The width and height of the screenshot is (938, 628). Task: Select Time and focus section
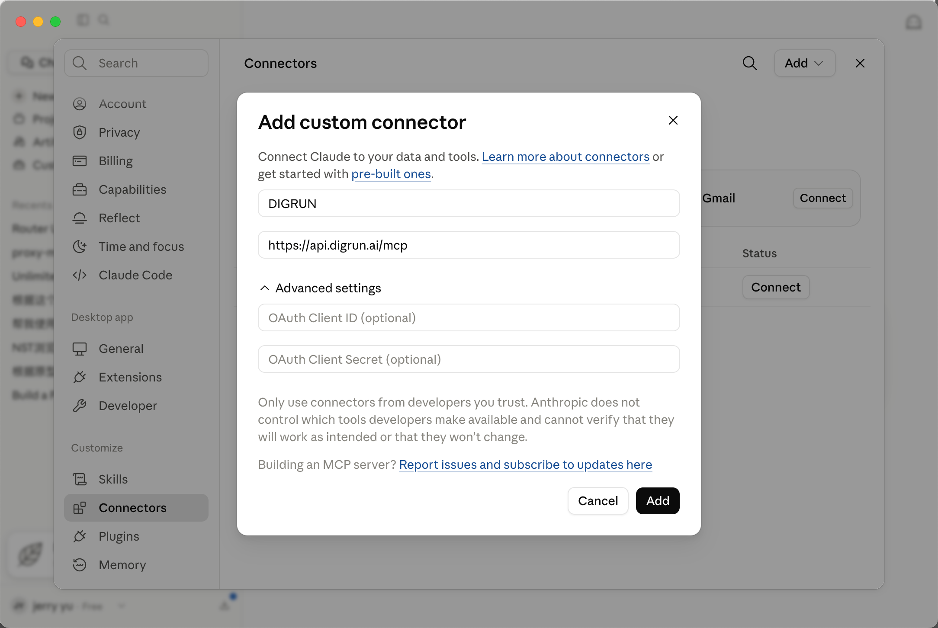(136, 247)
